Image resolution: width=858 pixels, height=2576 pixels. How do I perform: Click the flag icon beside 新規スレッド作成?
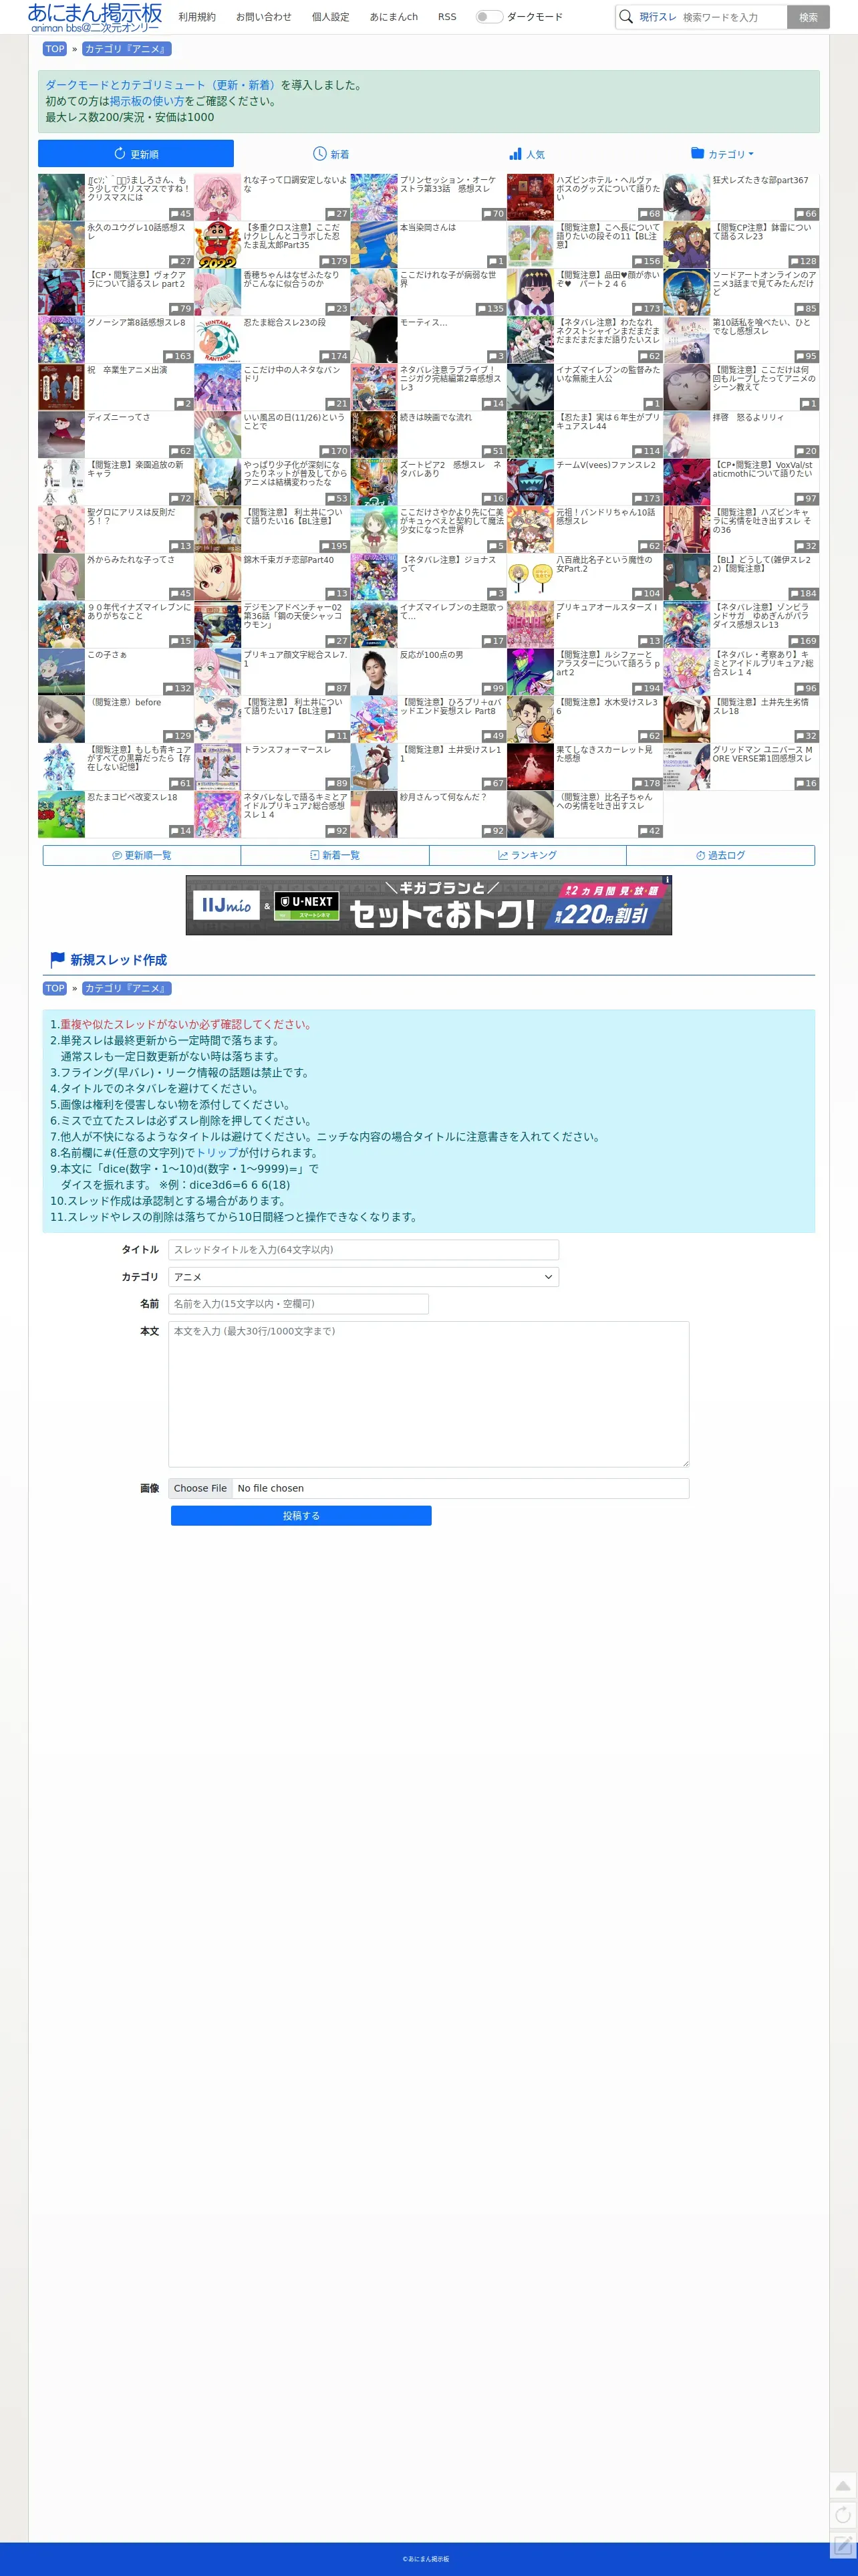57,959
